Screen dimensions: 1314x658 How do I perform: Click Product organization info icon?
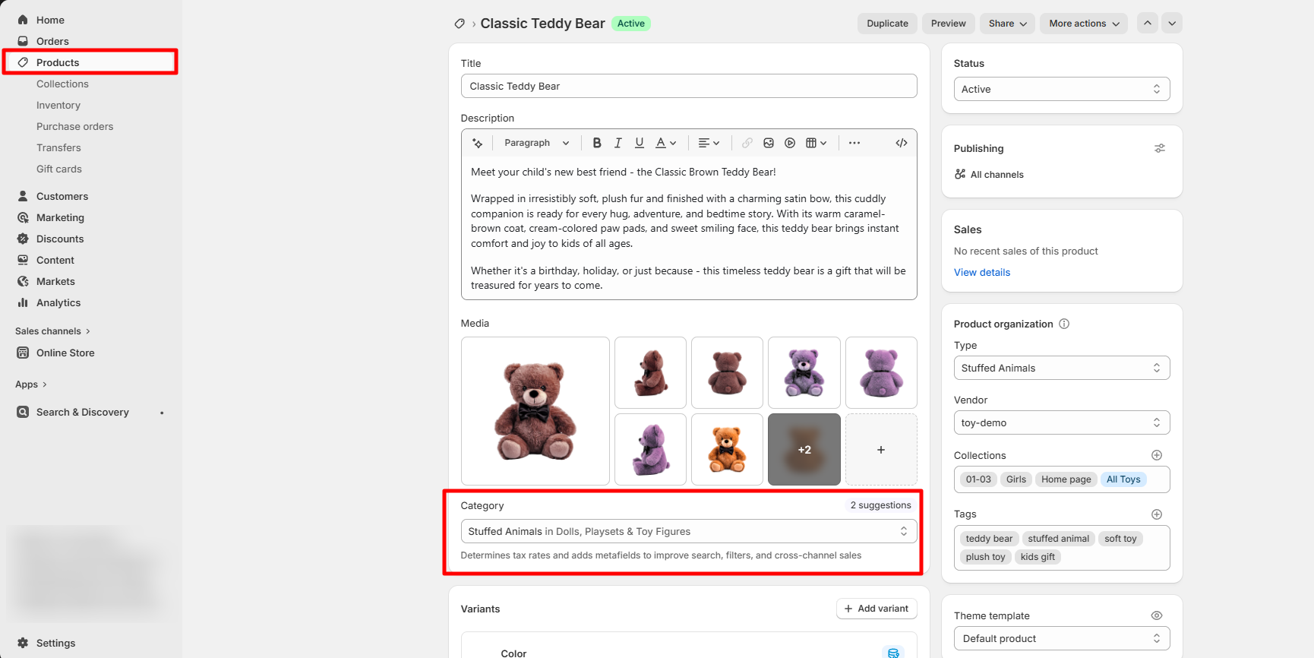1064,324
